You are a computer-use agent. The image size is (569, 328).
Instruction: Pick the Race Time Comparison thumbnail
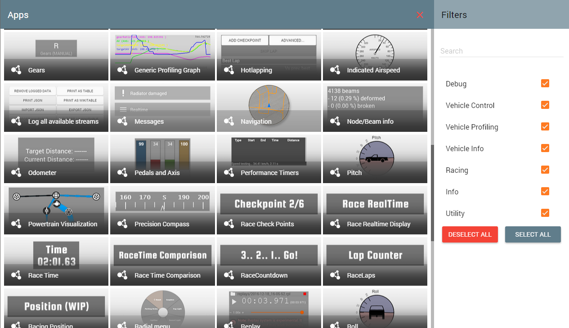162,261
